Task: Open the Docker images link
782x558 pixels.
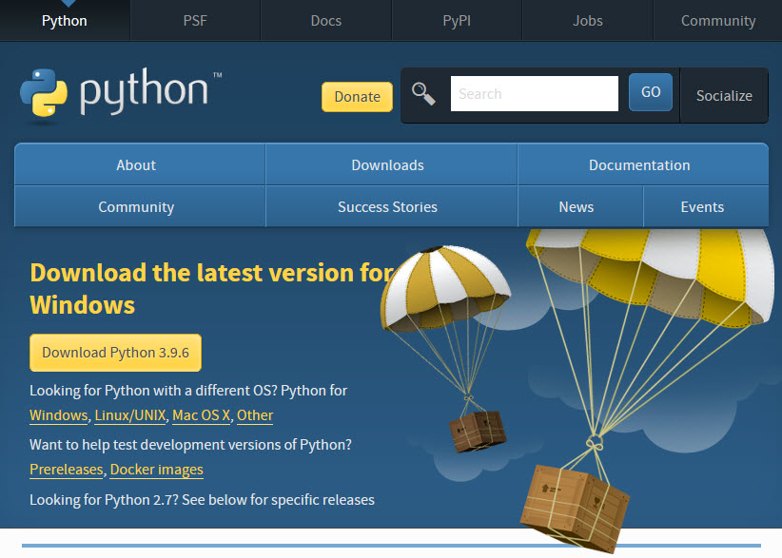Action: pos(156,470)
